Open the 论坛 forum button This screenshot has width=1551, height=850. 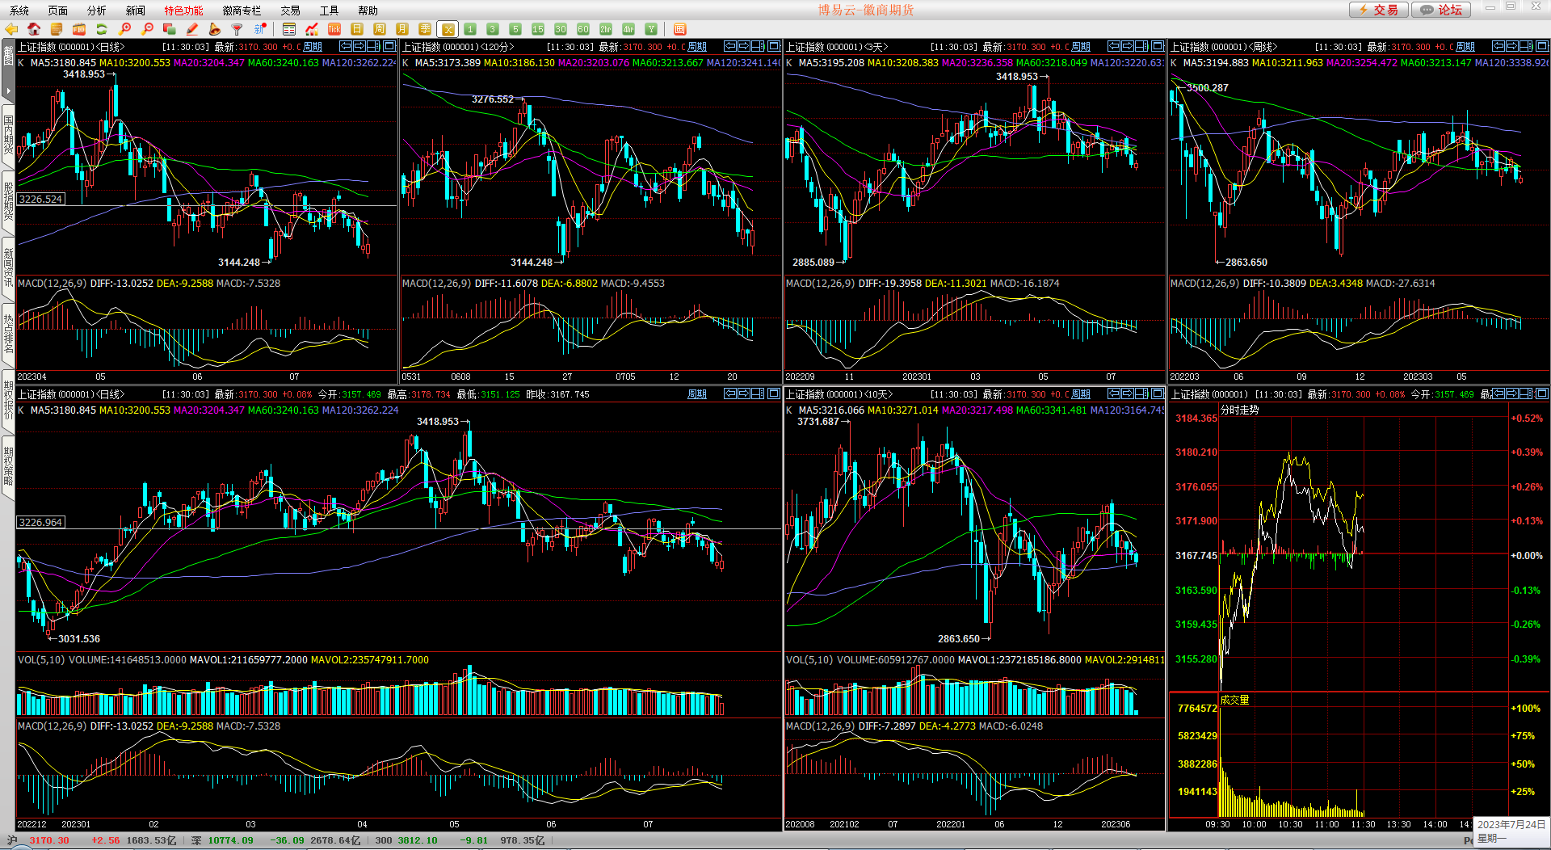pyautogui.click(x=1442, y=10)
